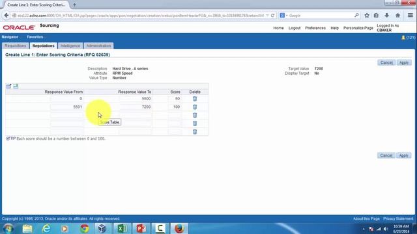This screenshot has height=234, width=417.
Task: Delete the score row starting at 5501
Action: [x=195, y=107]
